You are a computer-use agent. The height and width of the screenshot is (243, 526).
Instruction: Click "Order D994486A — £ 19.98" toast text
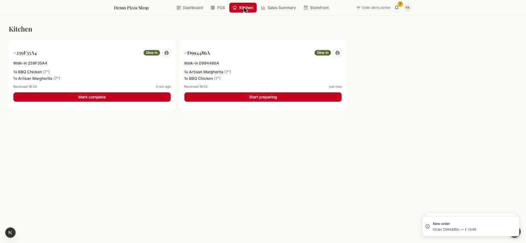point(454,230)
